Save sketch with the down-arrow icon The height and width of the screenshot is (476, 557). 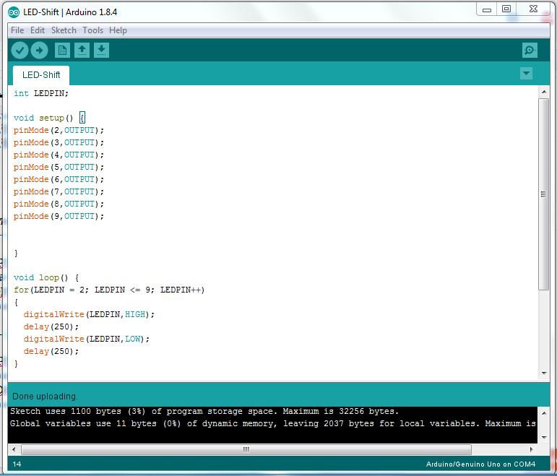[x=101, y=50]
